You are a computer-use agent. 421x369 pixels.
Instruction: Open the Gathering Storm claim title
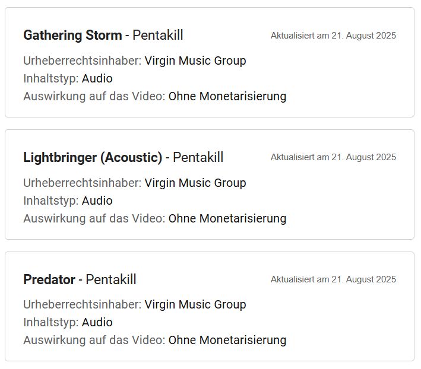(72, 36)
